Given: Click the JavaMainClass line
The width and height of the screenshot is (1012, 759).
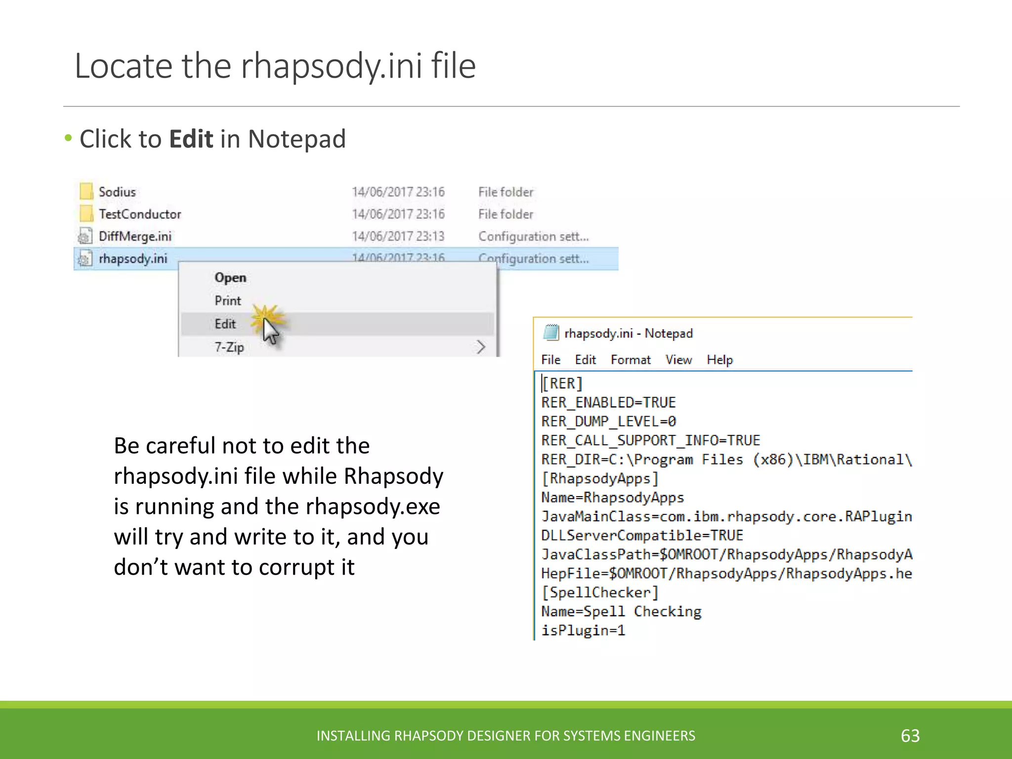Looking at the screenshot, I should [726, 516].
